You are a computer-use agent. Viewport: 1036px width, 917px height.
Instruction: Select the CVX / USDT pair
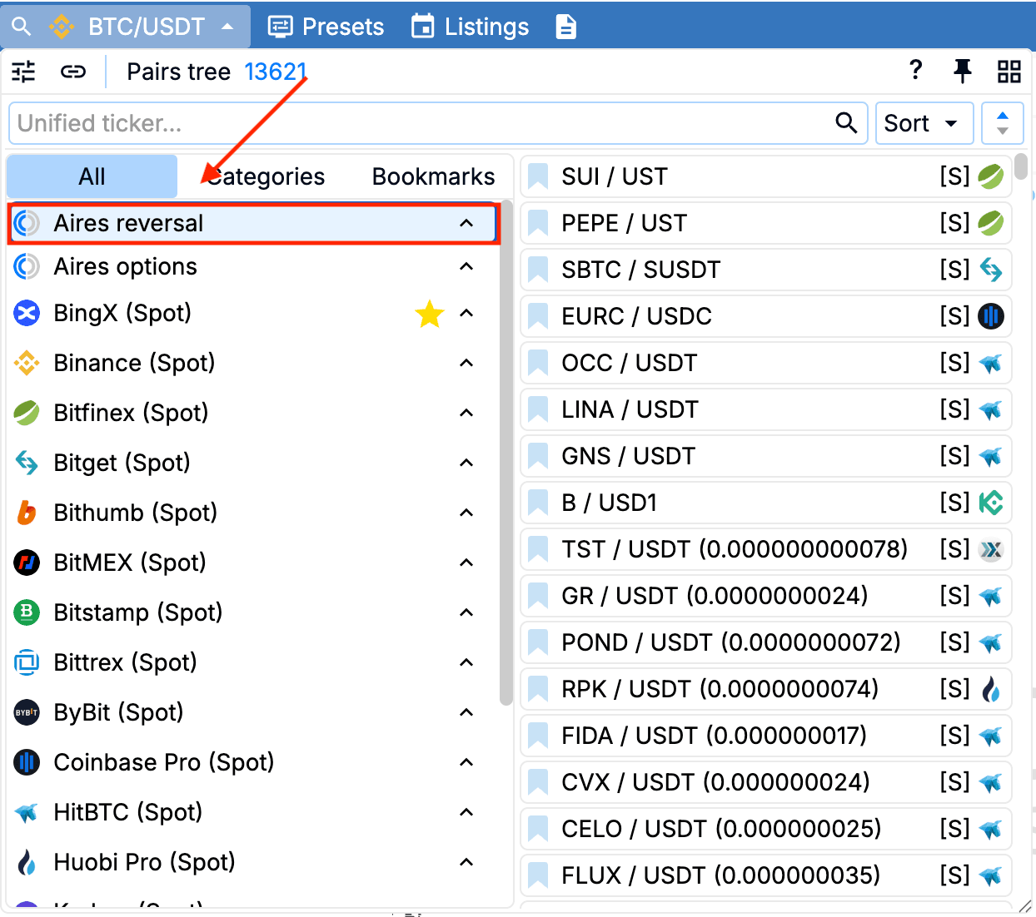(766, 782)
